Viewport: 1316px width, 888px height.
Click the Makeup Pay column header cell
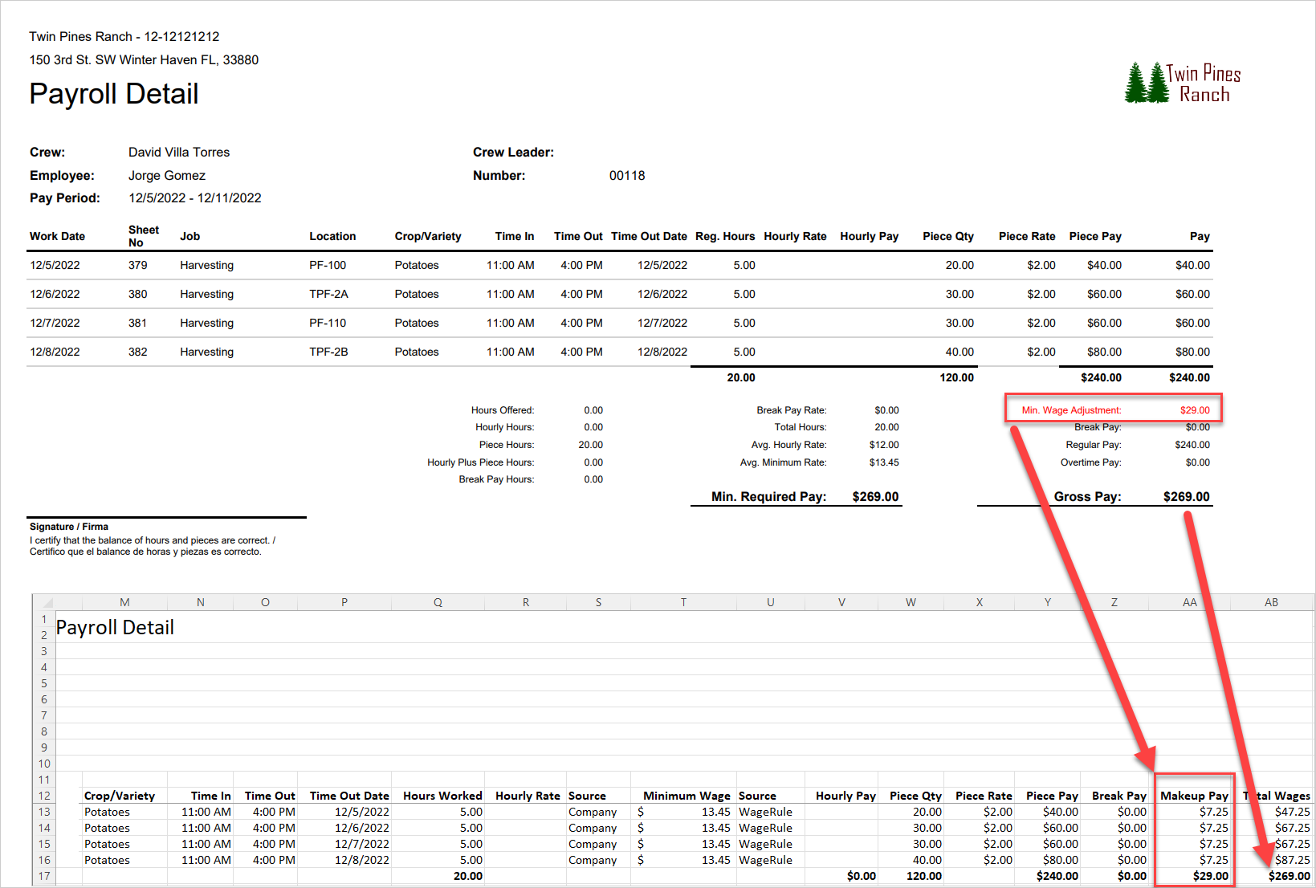click(x=1194, y=796)
